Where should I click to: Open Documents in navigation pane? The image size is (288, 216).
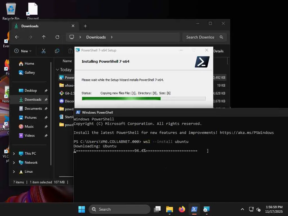[x=30, y=109]
